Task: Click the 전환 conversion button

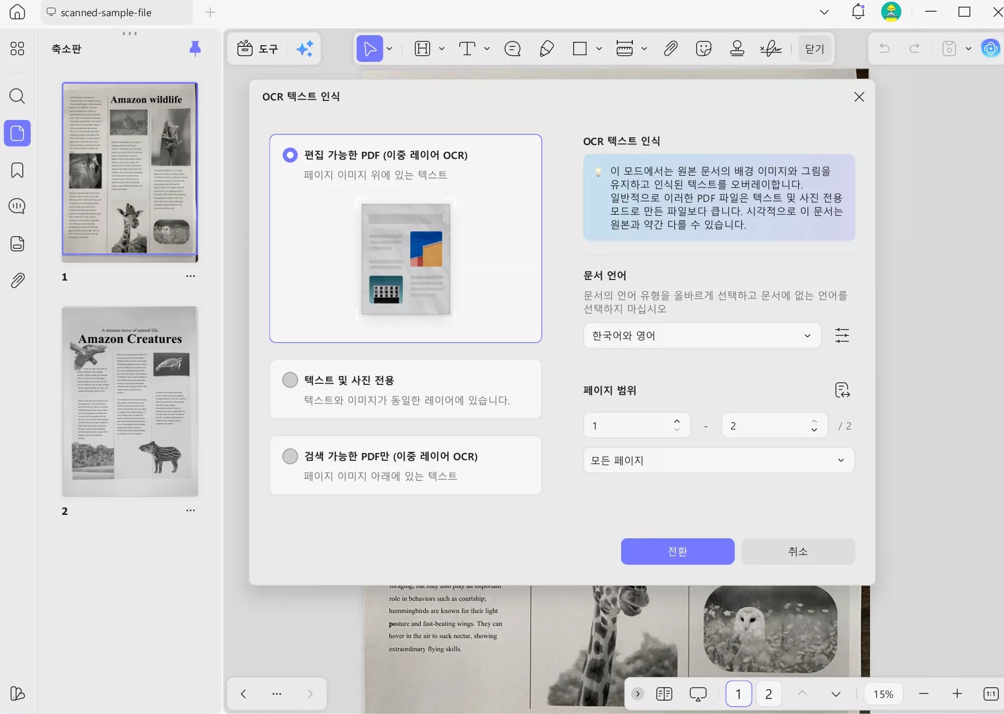Action: tap(678, 551)
